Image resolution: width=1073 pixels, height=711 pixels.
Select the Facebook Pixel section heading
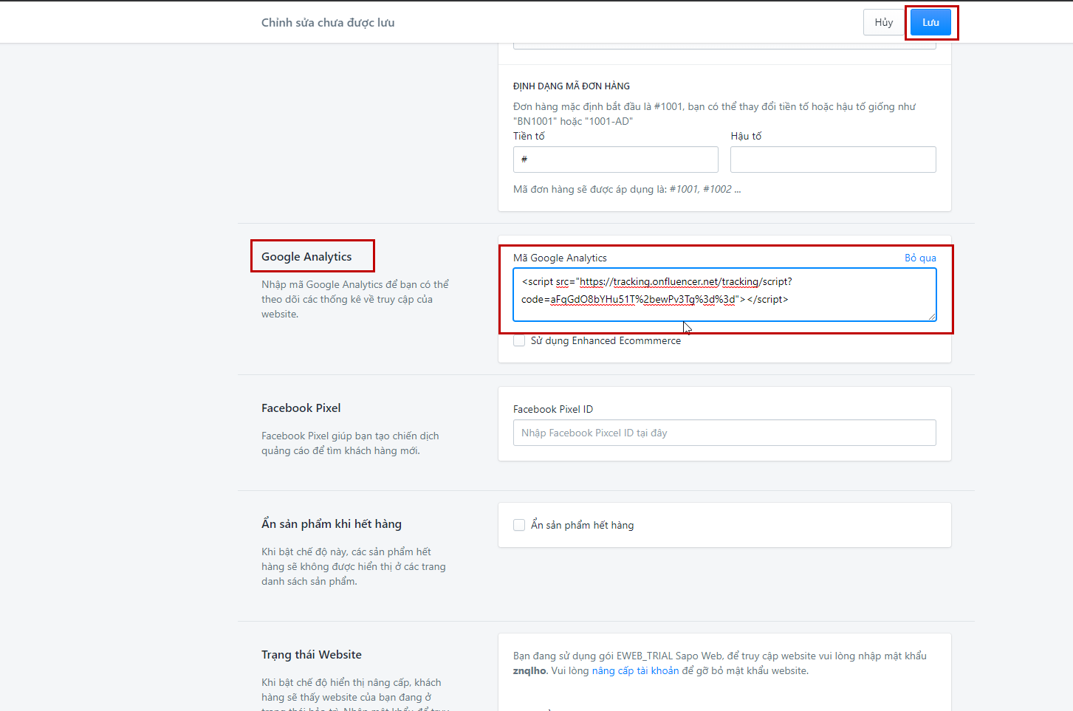point(301,408)
